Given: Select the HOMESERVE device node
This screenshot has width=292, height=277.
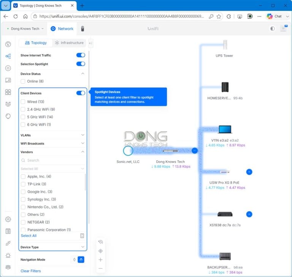Looking at the screenshot, I should tap(225, 87).
